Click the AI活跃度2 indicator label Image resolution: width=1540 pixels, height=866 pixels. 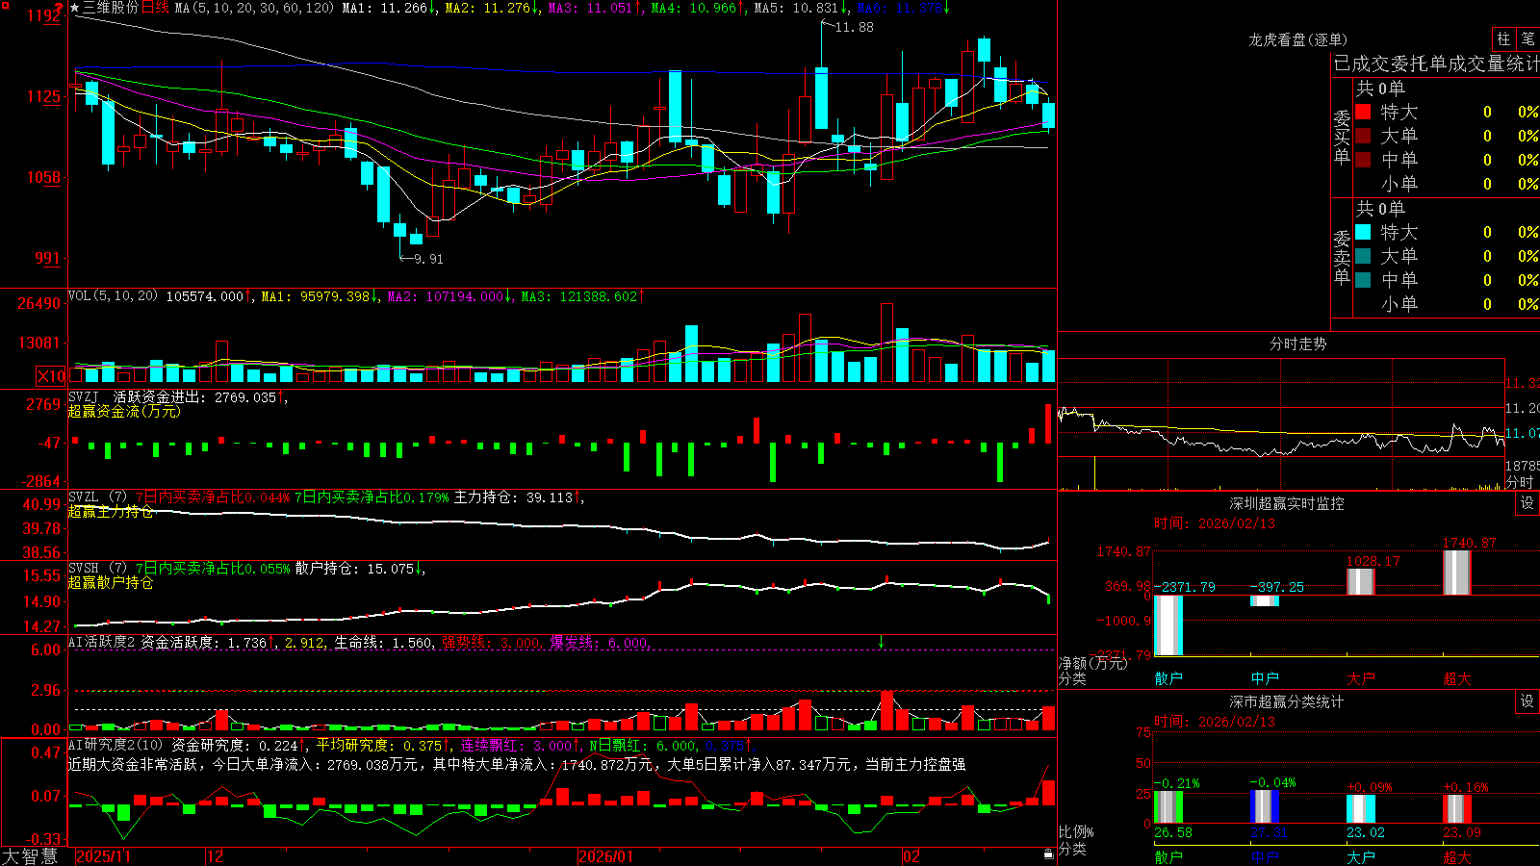pos(102,642)
